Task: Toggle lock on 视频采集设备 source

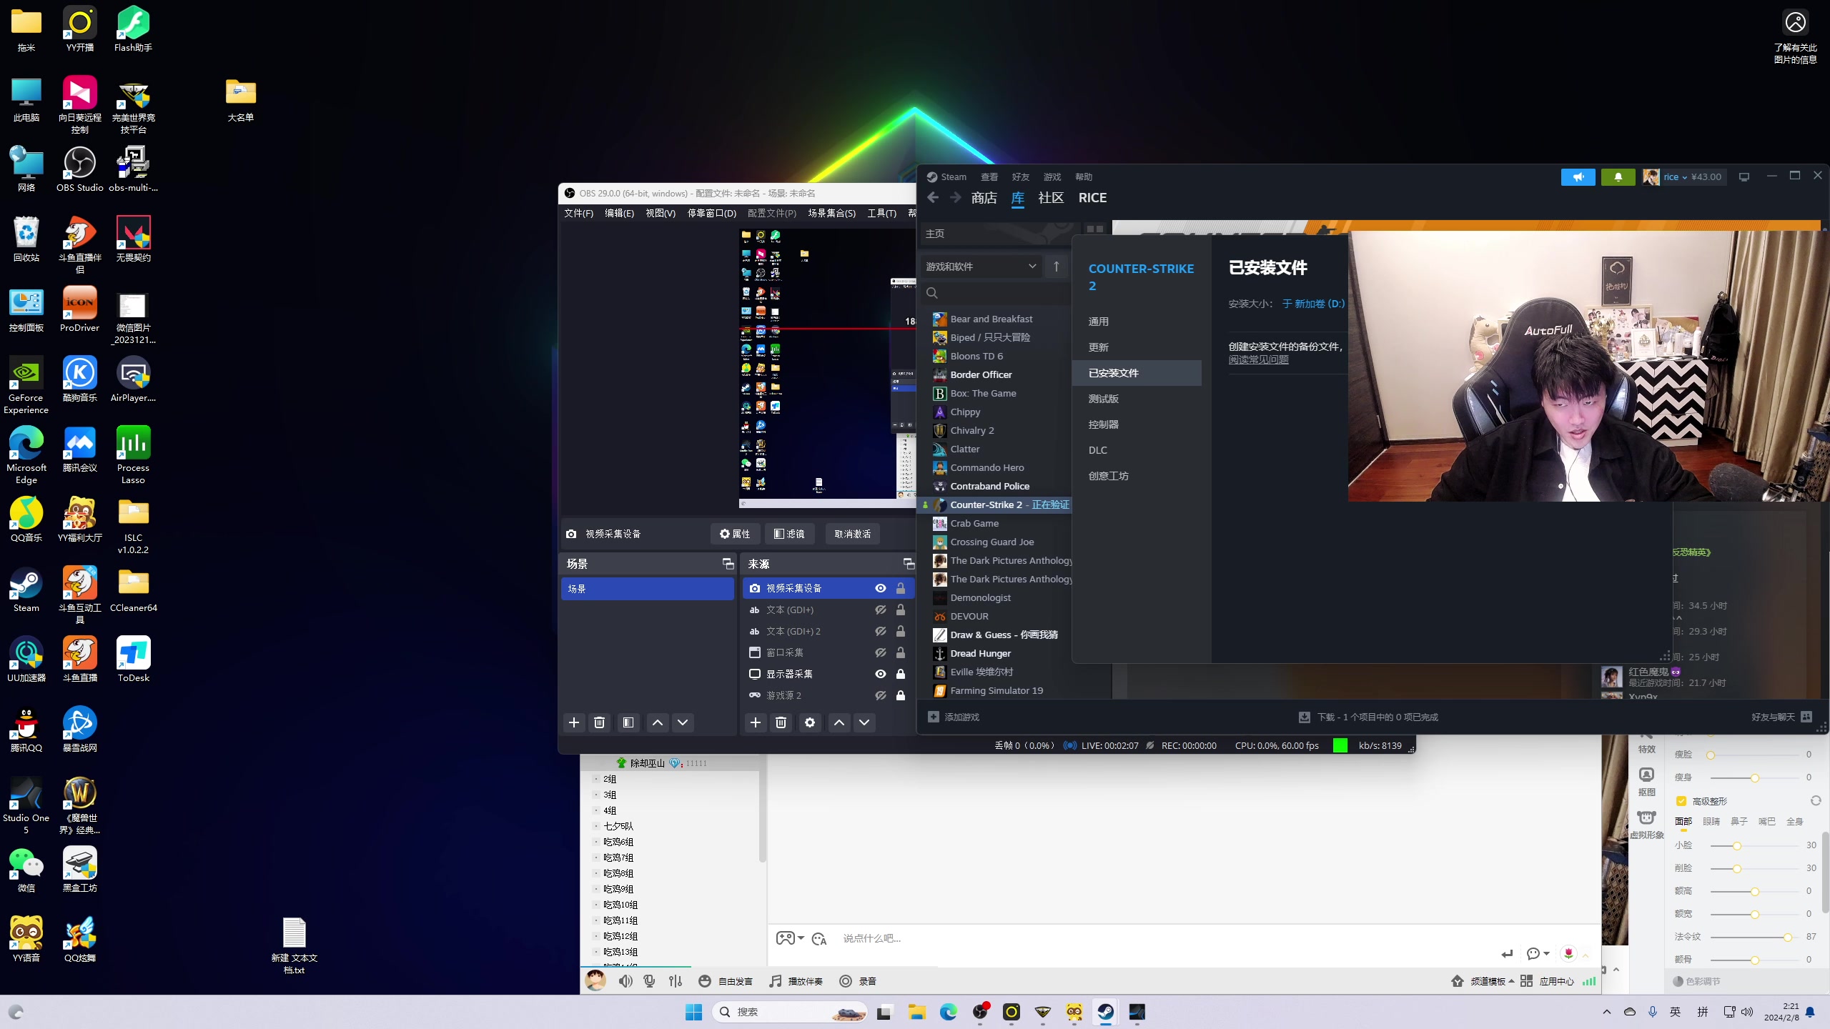Action: (x=901, y=588)
